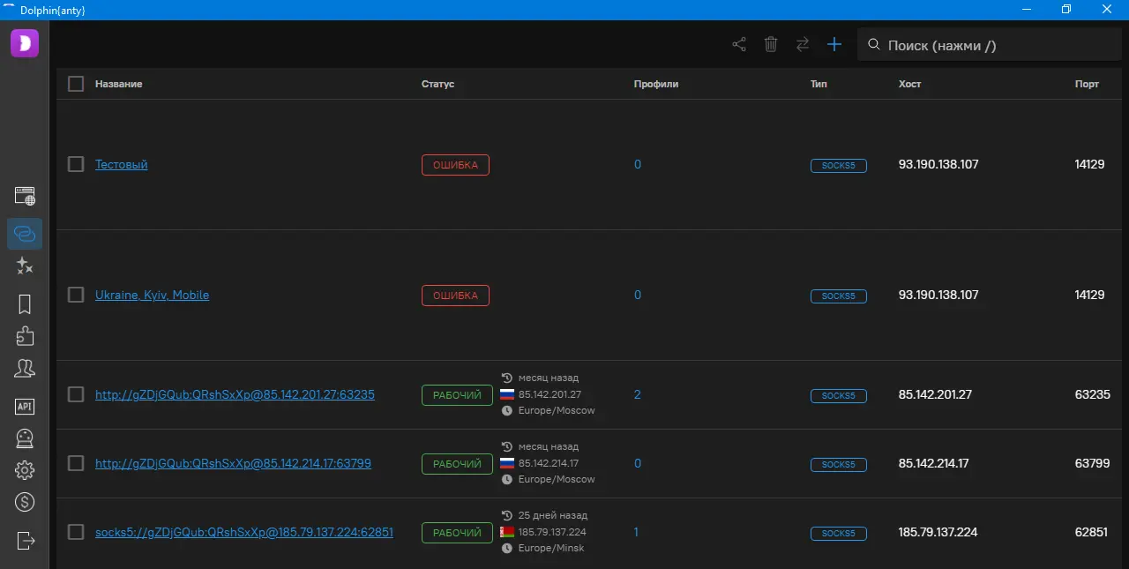Open the users/team sidebar section
The width and height of the screenshot is (1129, 569).
(x=25, y=369)
